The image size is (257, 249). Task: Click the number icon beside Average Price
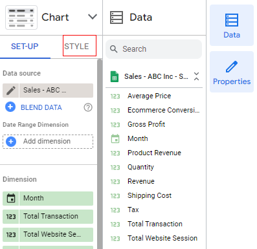click(115, 96)
